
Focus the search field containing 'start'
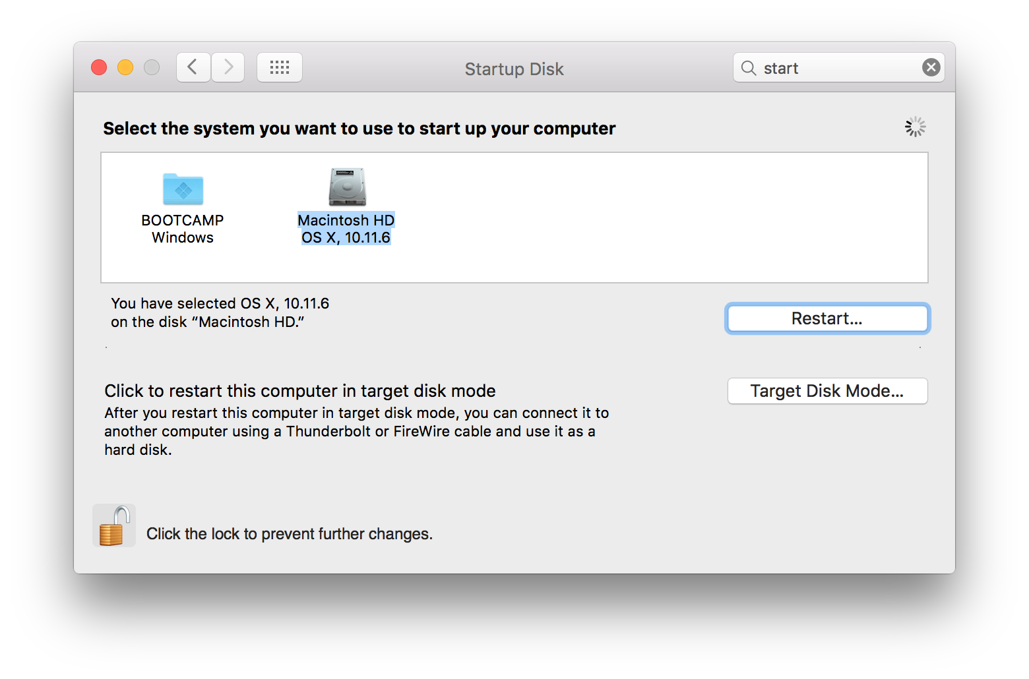tap(838, 67)
